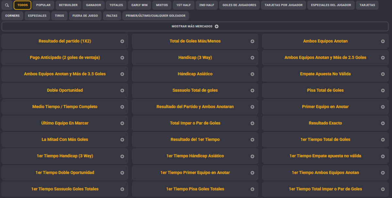Click the plus icon on Empate Apuesta No Válida

[383, 74]
